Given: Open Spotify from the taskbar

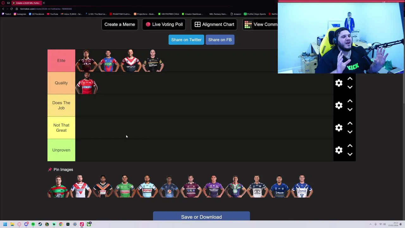Looking at the screenshot, I should click(33, 224).
